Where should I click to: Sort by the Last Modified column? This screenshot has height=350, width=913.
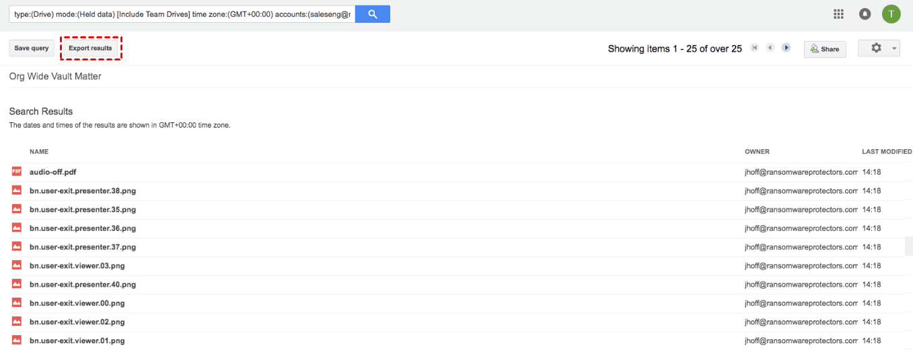click(886, 152)
